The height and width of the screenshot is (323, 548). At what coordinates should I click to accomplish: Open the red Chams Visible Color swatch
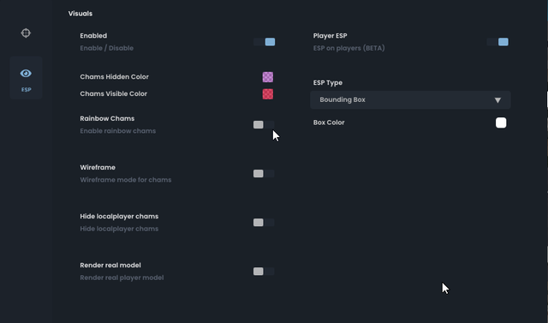pyautogui.click(x=268, y=94)
